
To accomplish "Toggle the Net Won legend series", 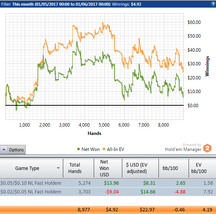I will [x=88, y=149].
